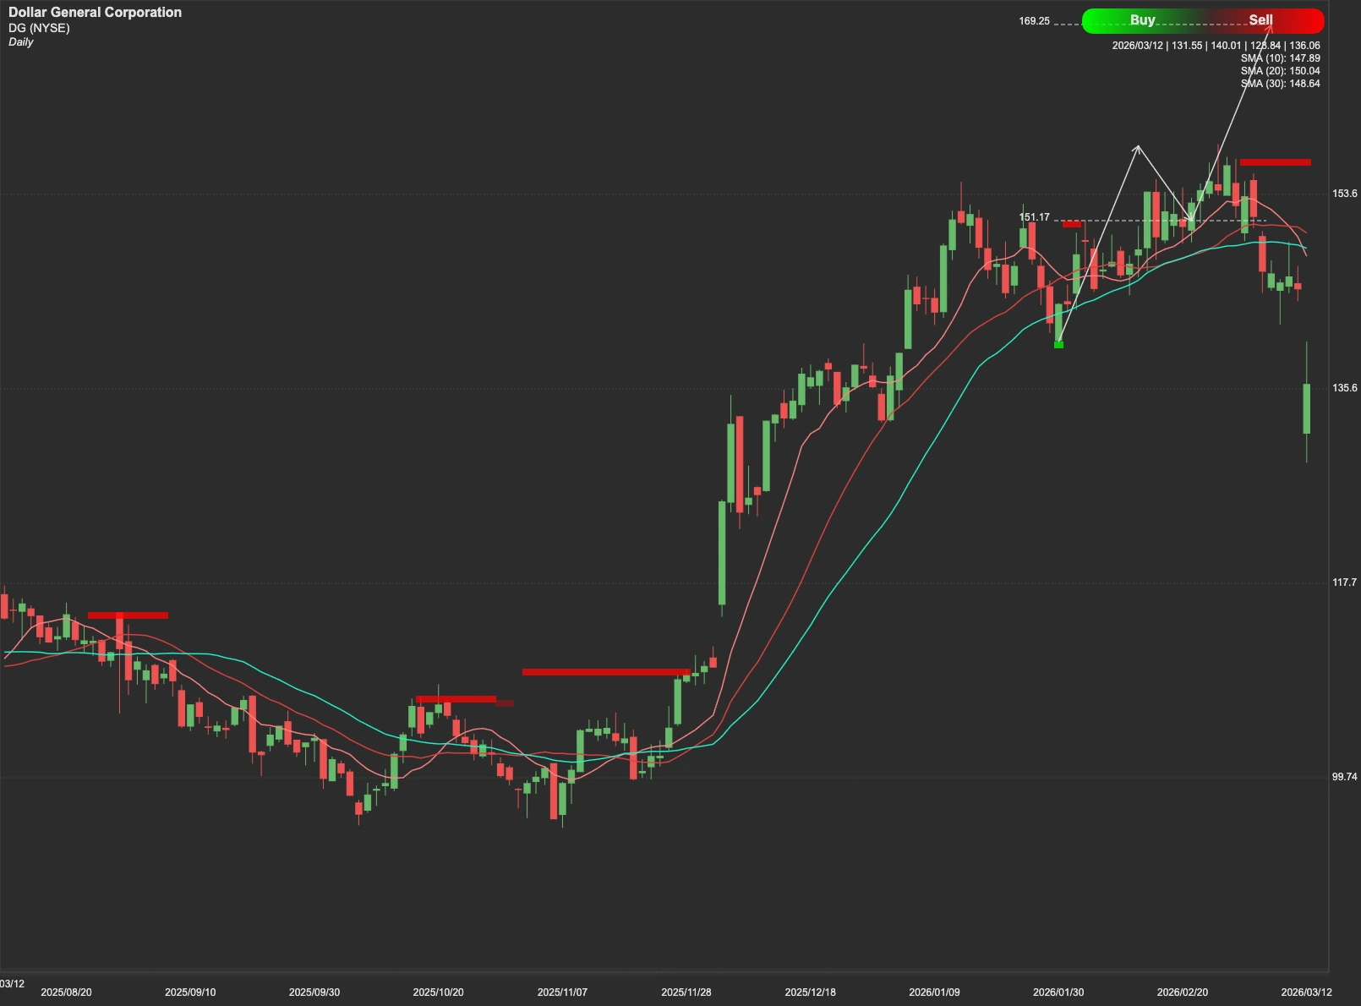
Task: Click the 117.7 price axis label
Action: coord(1345,582)
